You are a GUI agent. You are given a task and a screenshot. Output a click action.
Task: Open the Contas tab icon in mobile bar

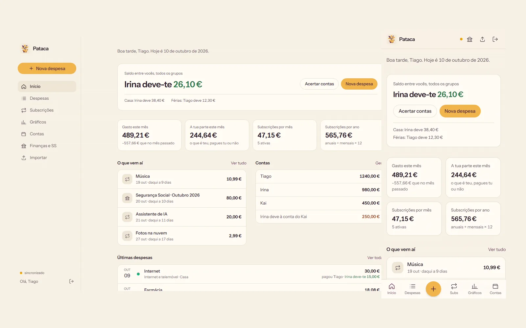(x=495, y=286)
